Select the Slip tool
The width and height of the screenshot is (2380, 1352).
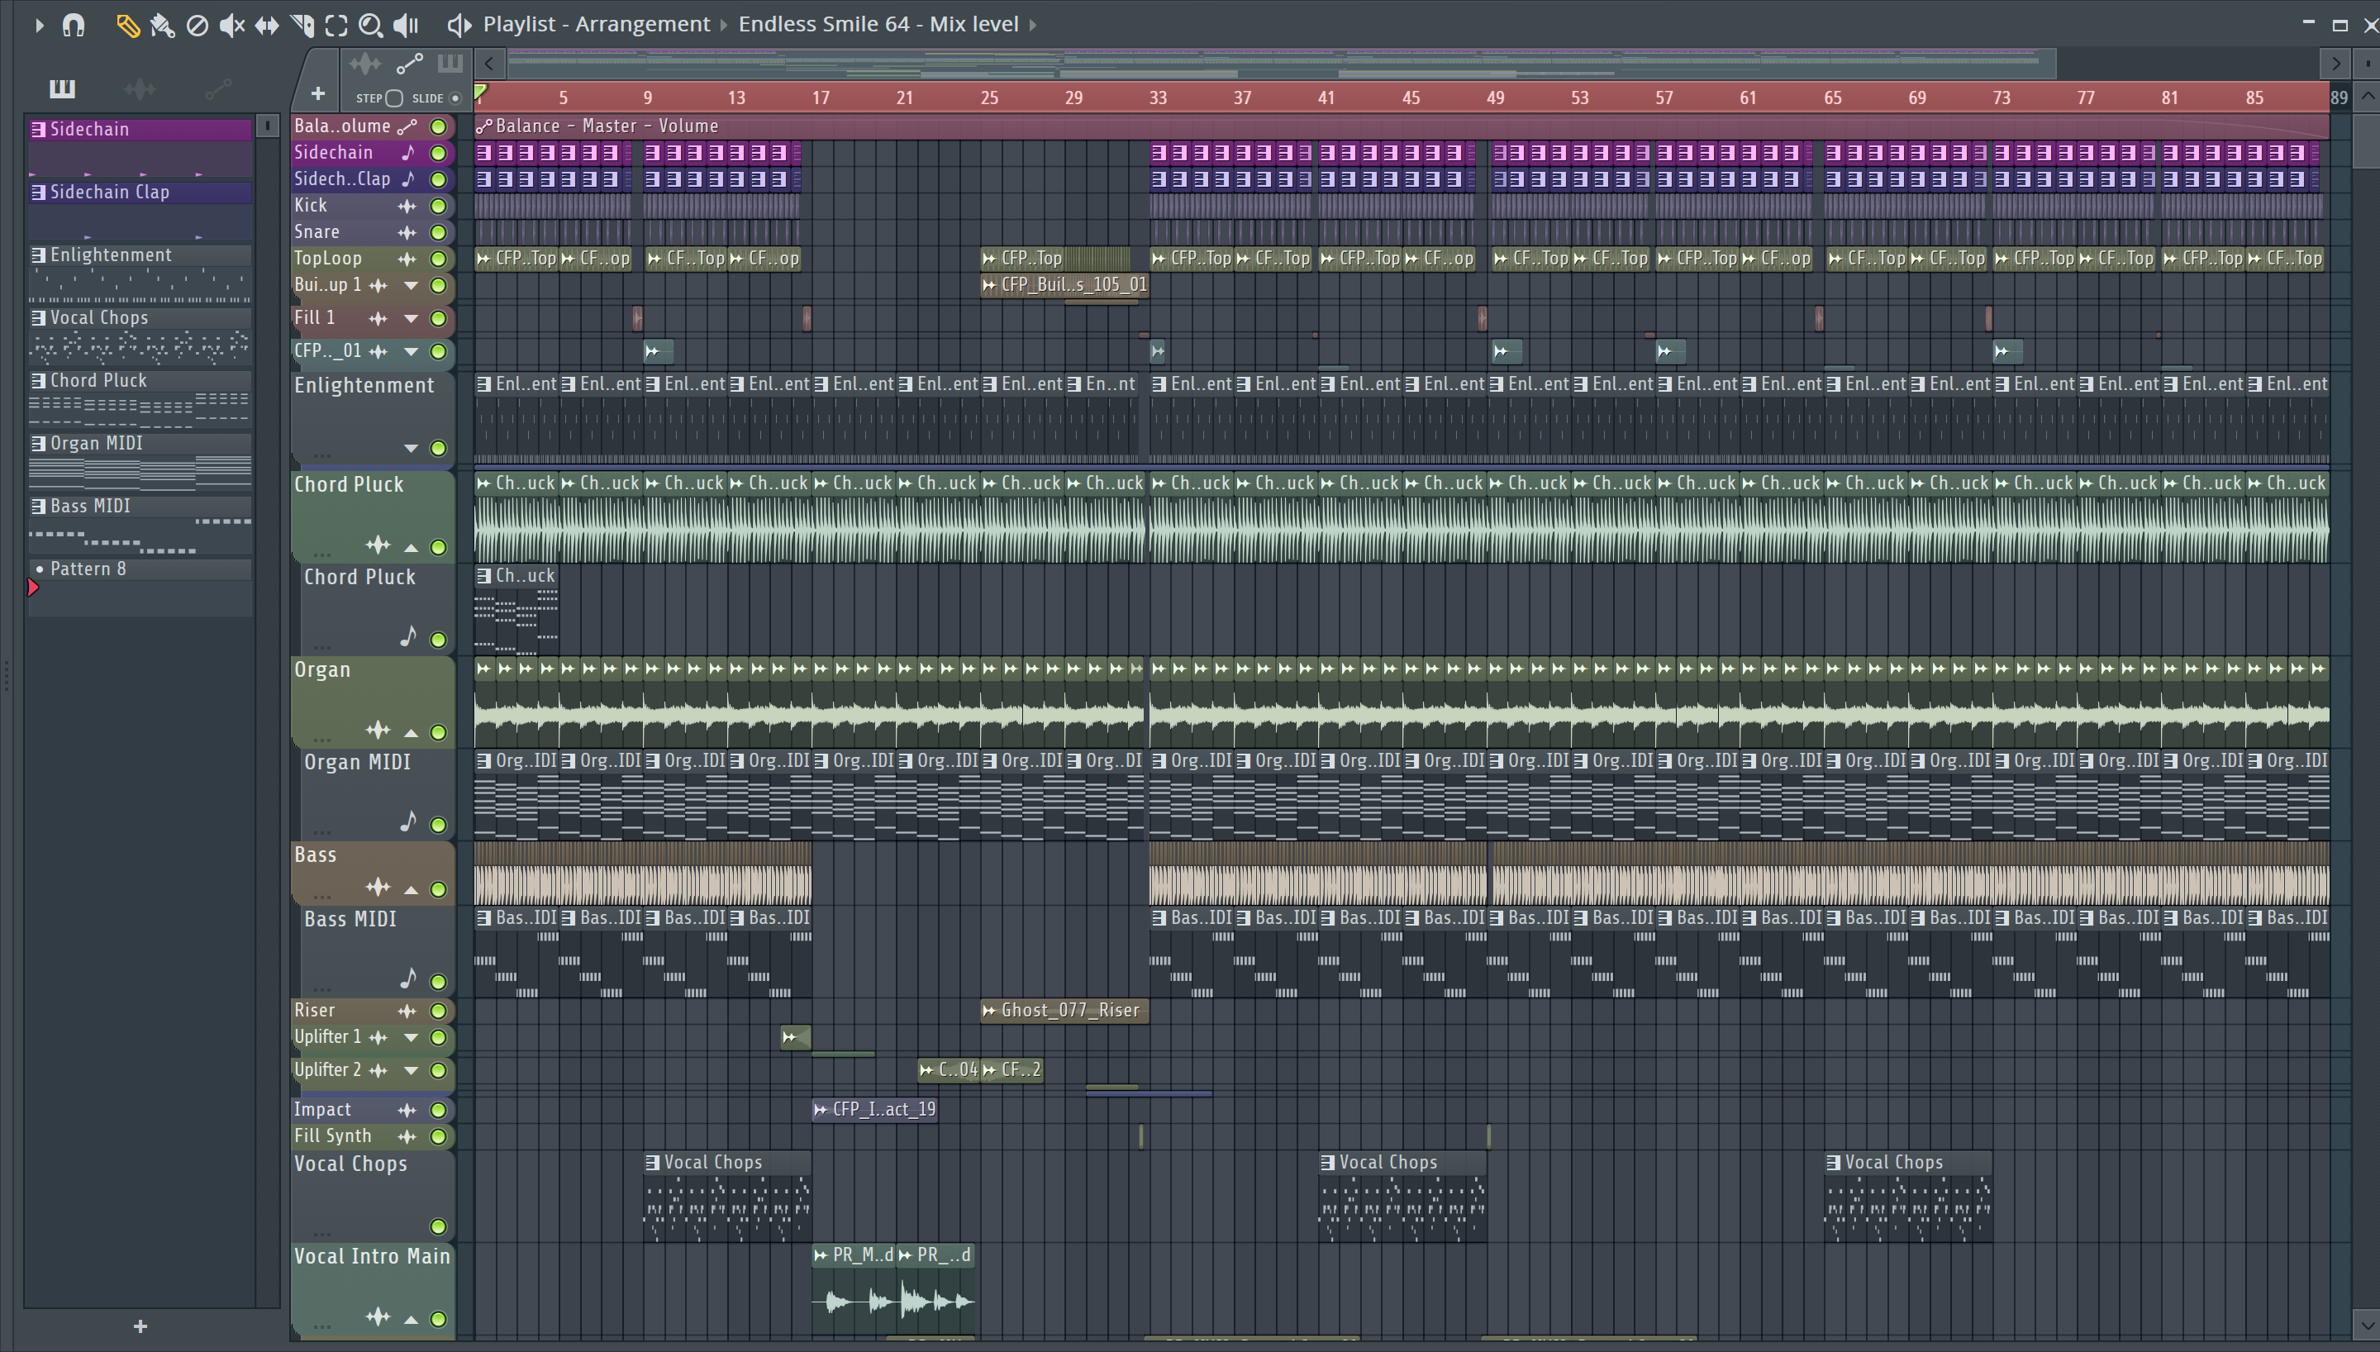[266, 25]
